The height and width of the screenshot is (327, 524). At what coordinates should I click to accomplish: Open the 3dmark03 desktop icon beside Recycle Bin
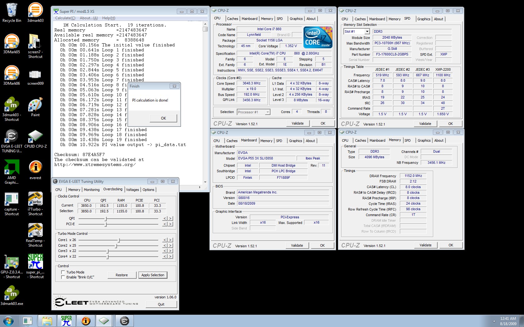pos(35,12)
